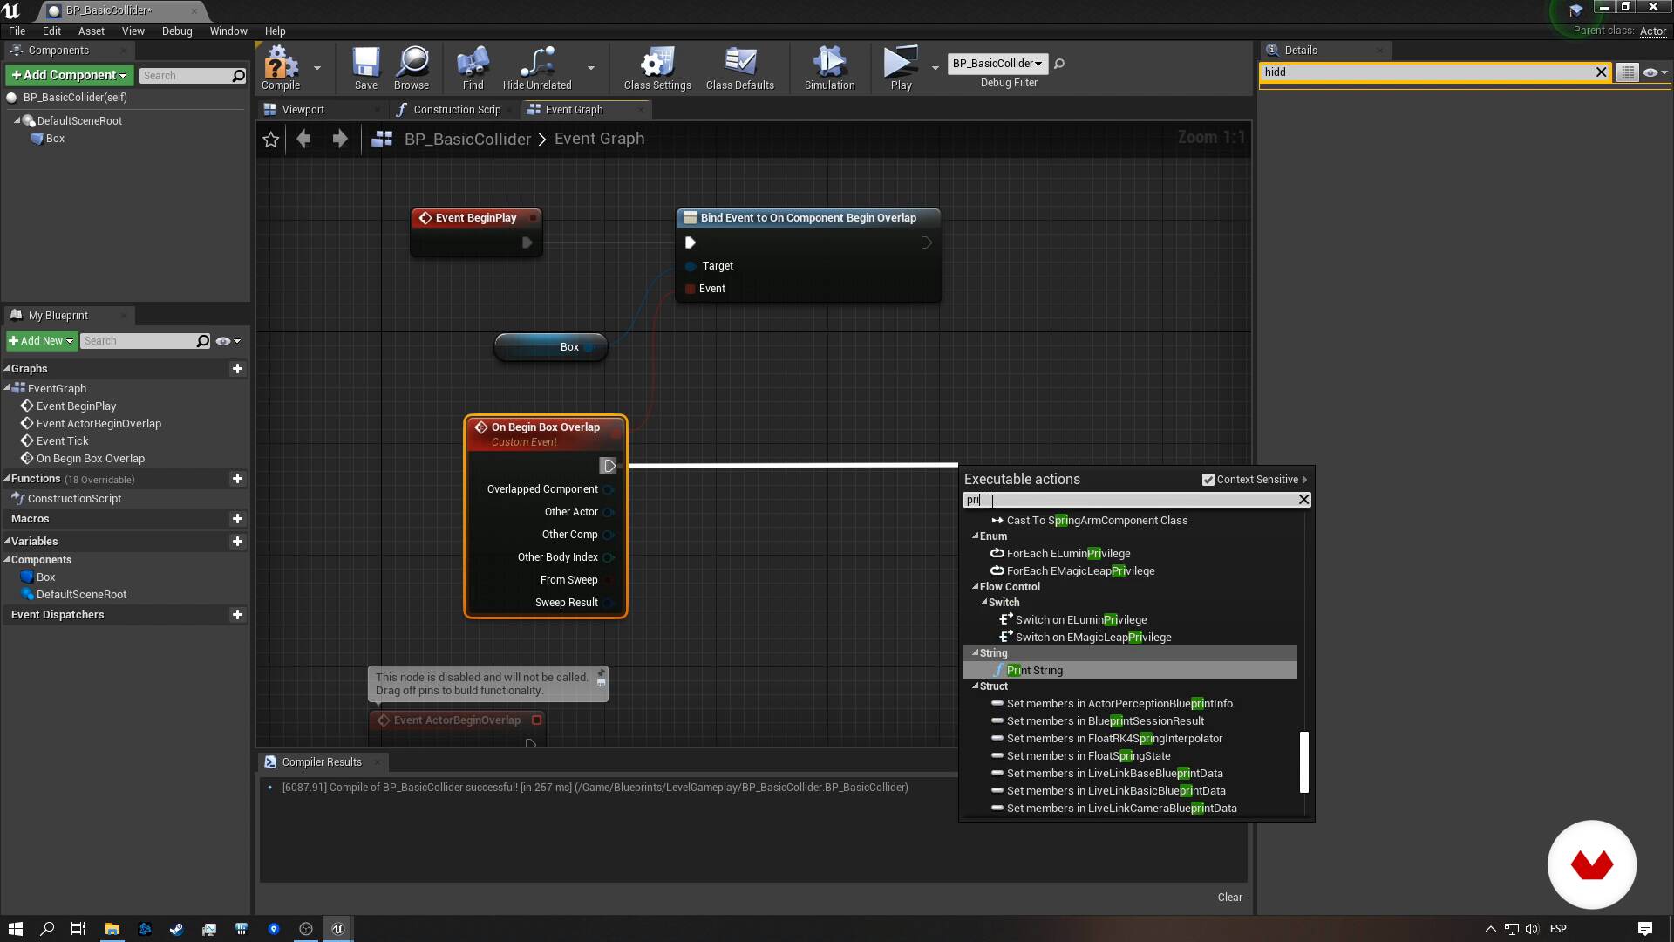Clear the action menu search text
Screen dimensions: 1674x942
coord(1303,500)
